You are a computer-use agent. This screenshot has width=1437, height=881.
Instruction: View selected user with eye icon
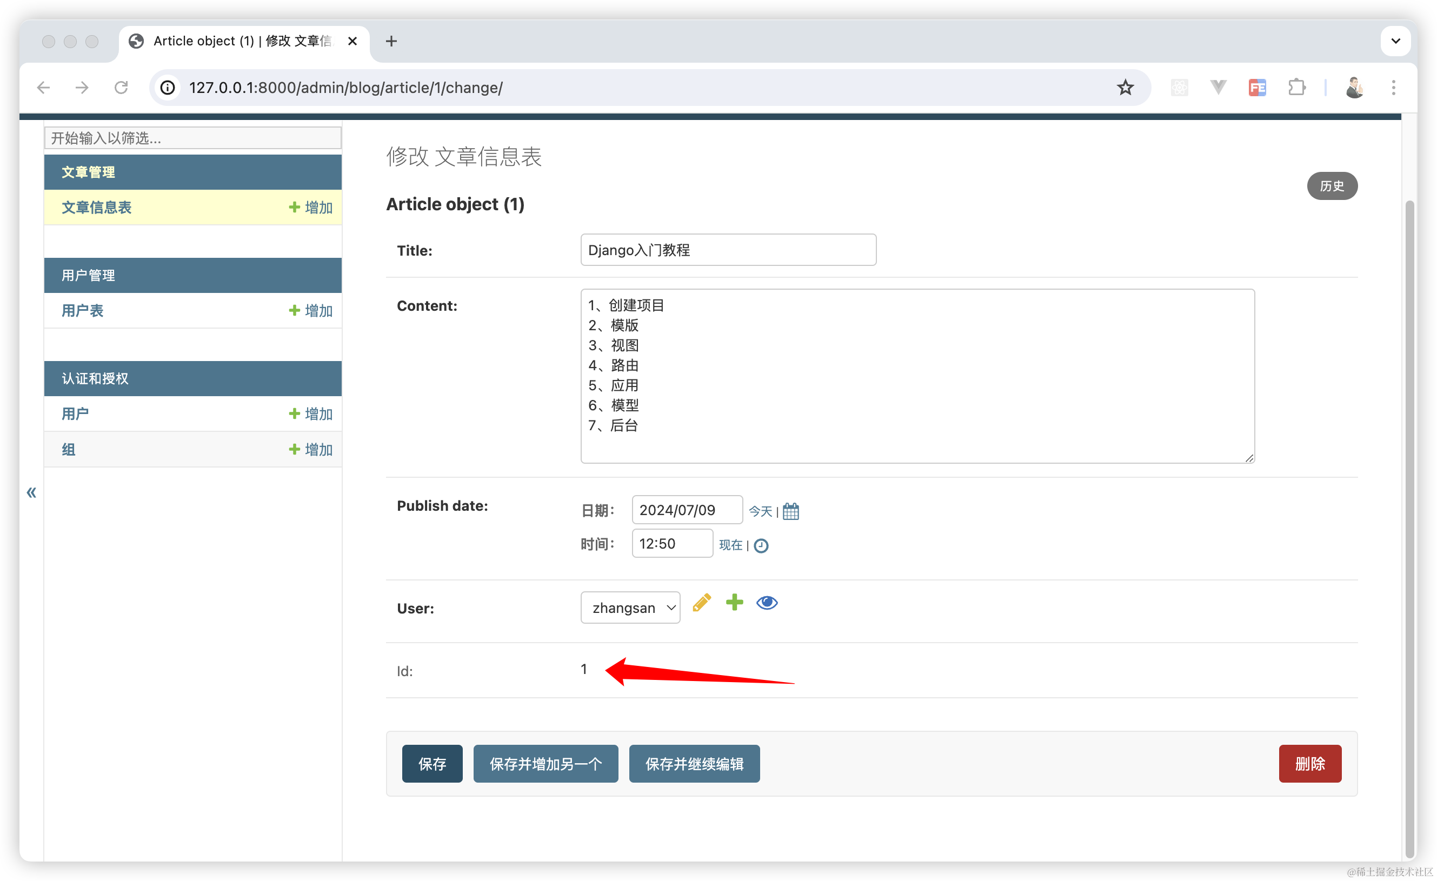(767, 602)
